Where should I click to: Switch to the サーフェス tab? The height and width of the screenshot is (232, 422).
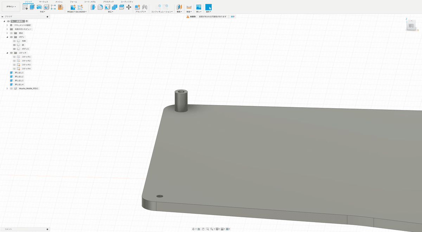tap(44, 2)
